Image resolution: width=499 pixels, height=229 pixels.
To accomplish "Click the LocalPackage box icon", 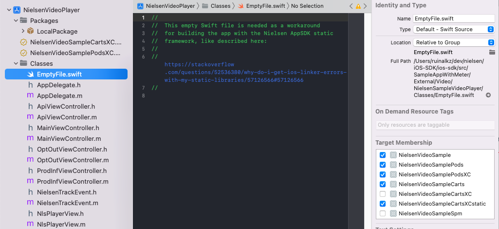I will [x=30, y=31].
